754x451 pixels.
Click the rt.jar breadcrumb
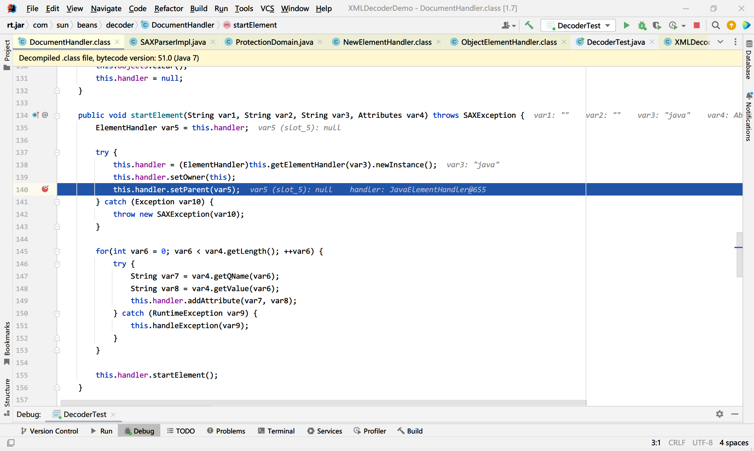[x=15, y=25]
